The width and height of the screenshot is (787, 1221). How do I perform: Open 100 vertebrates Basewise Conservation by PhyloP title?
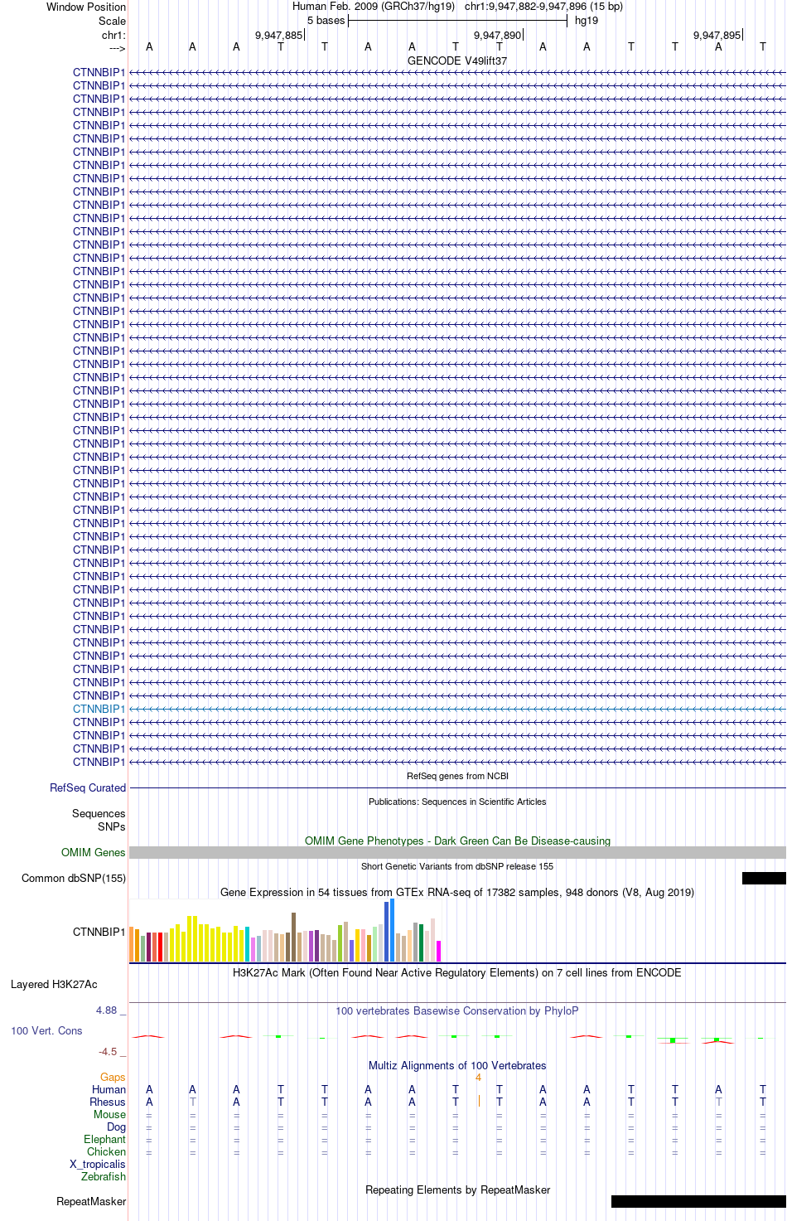pos(457,1010)
